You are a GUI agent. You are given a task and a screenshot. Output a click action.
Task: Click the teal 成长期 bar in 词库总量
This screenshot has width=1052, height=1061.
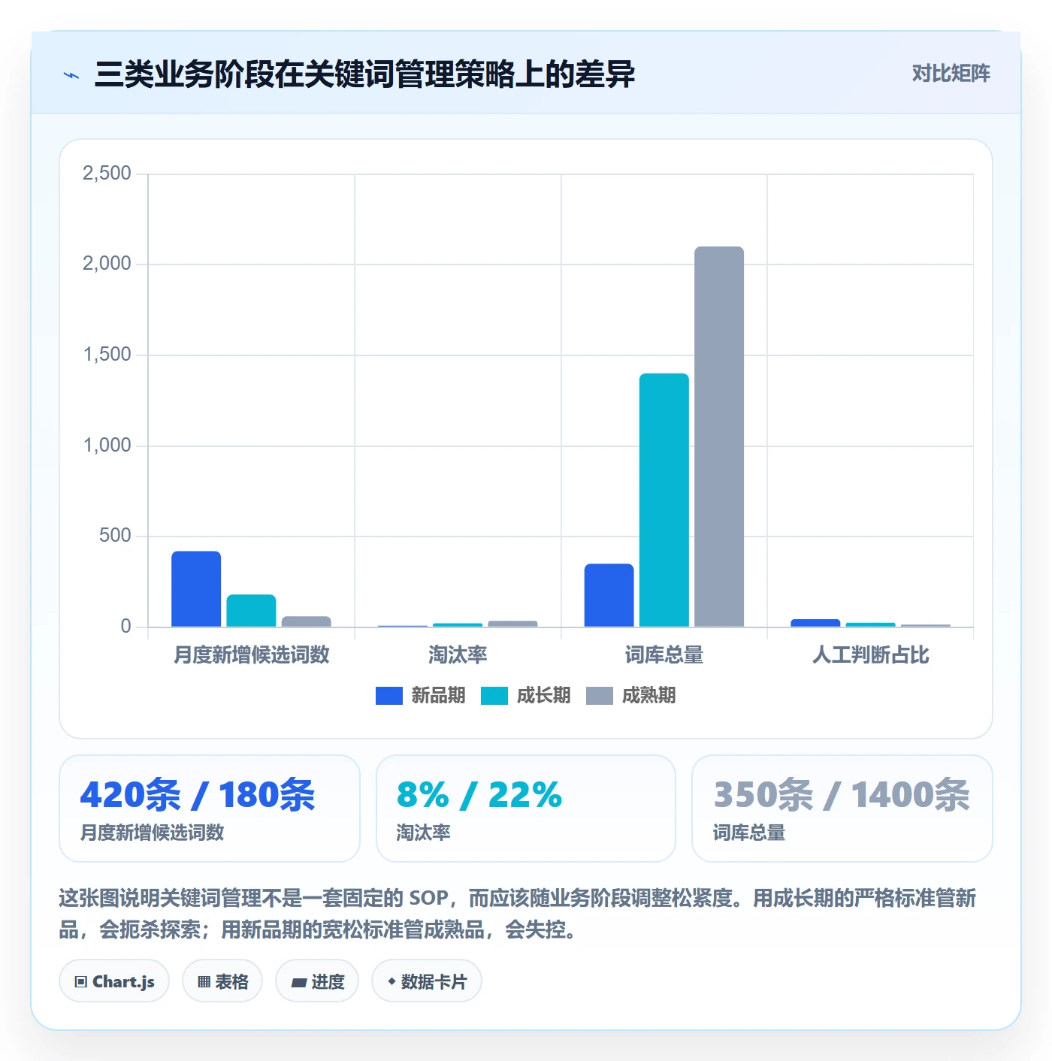(664, 500)
